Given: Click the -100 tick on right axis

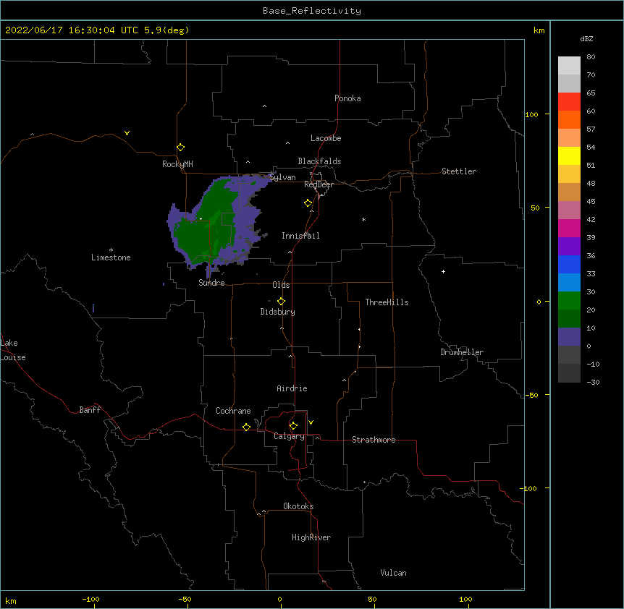Looking at the screenshot, I should [529, 488].
